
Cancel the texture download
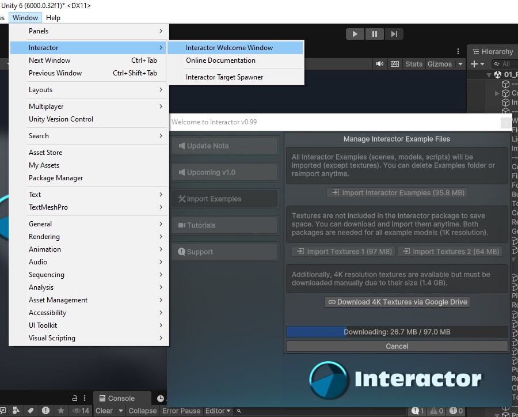pos(397,346)
